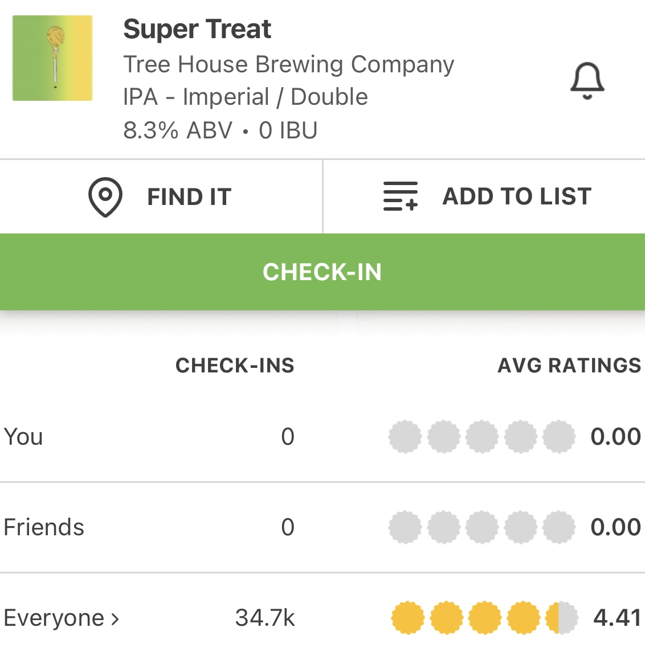Tap the FIND IT label
The width and height of the screenshot is (645, 648).
[189, 197]
